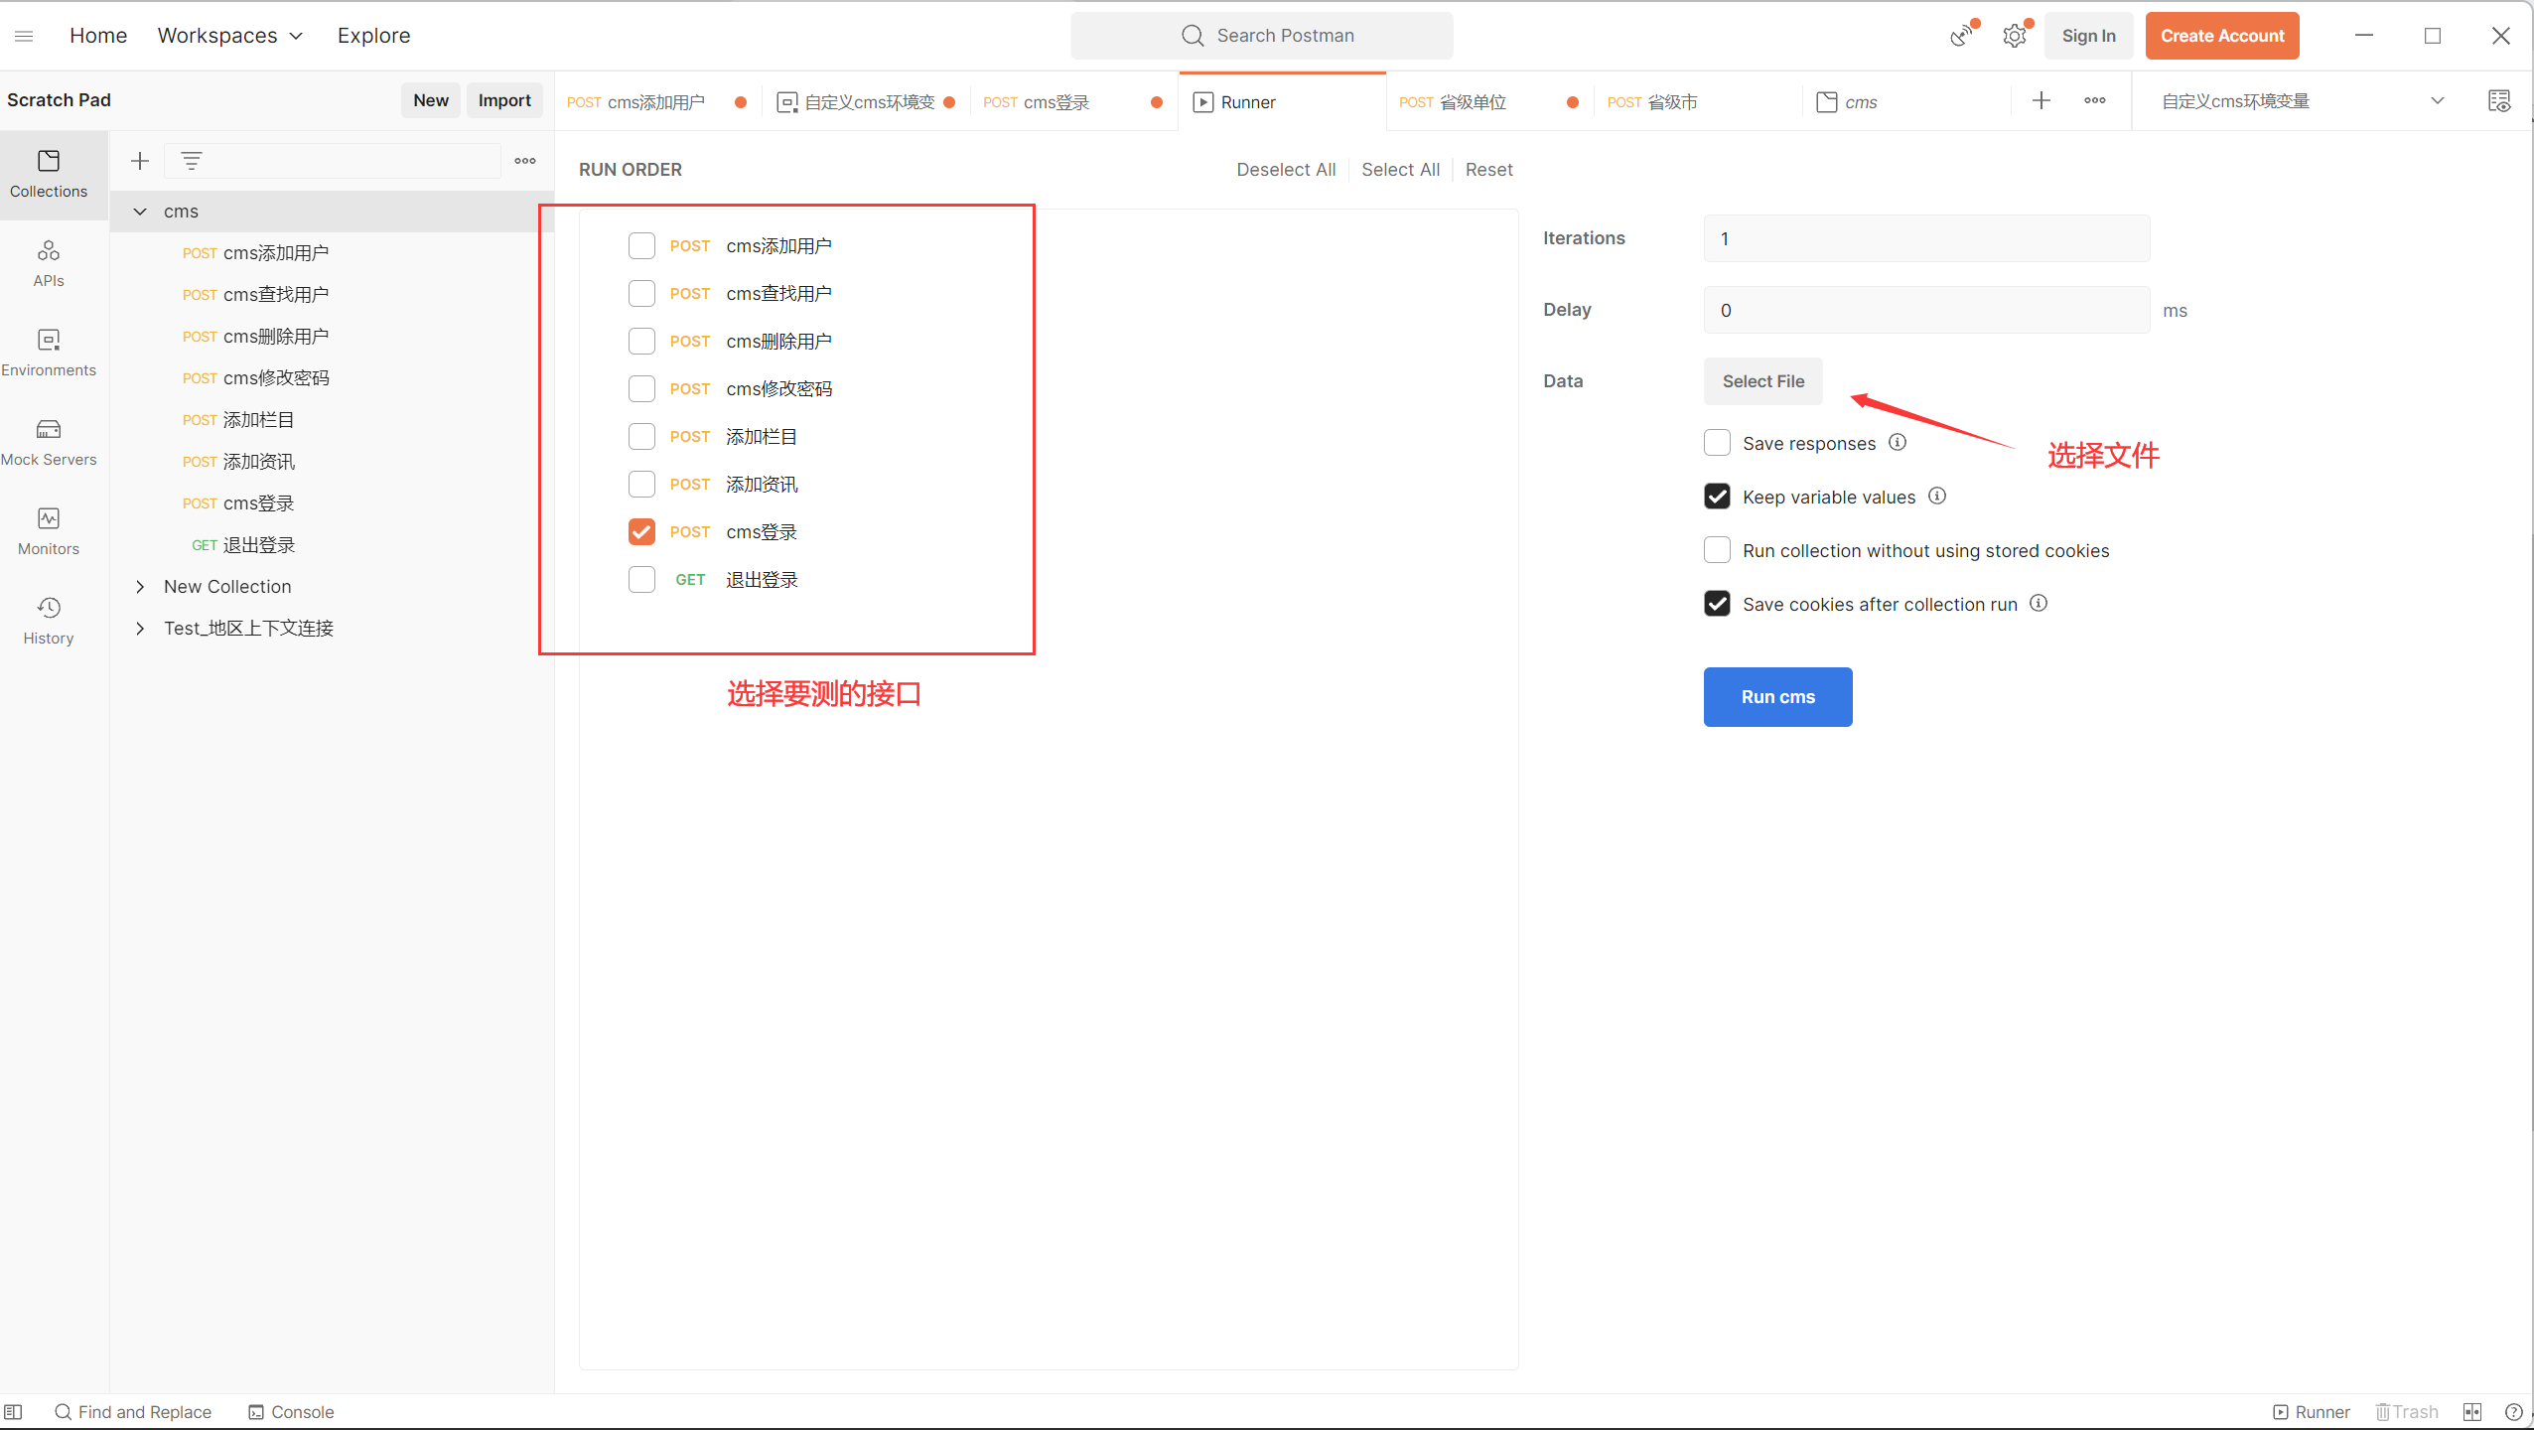2534x1430 pixels.
Task: Uncheck Keep variable values option
Action: pos(1717,497)
